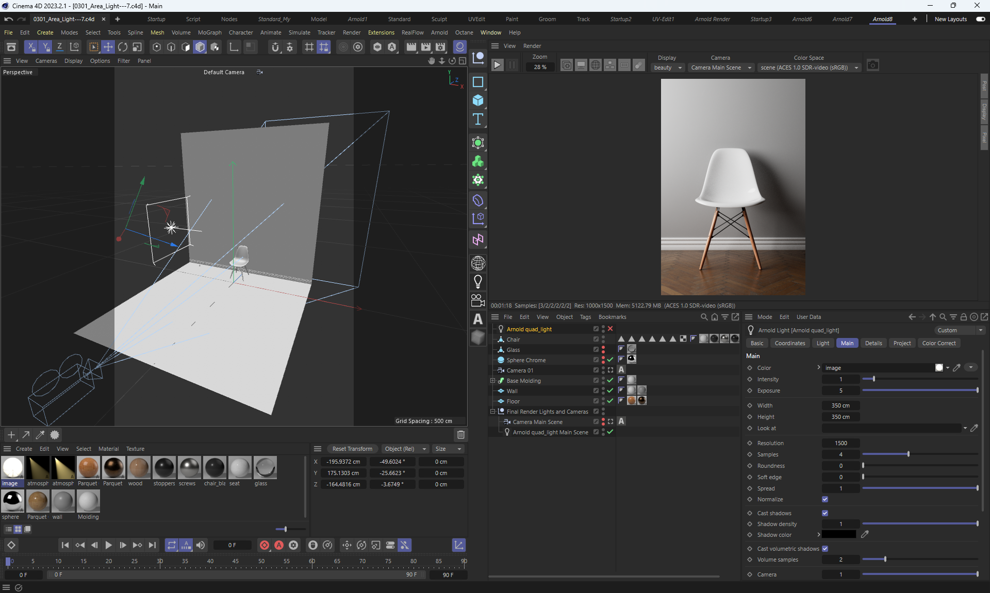Click the Reset Transform button
This screenshot has height=593, width=990.
click(352, 449)
